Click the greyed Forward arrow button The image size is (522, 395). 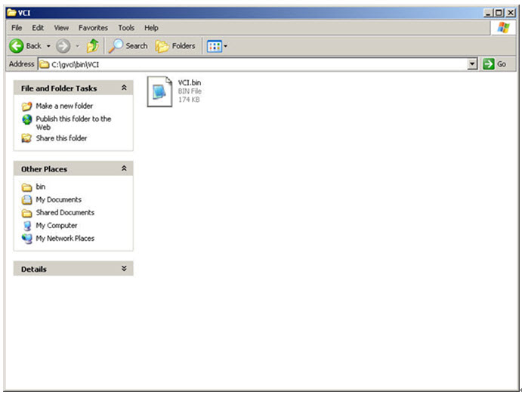(x=63, y=46)
